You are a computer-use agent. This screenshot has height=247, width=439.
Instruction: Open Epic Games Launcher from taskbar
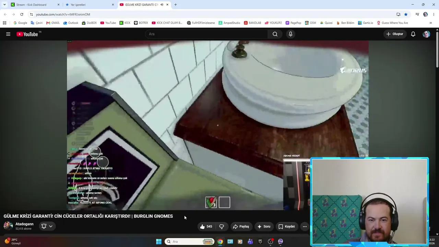pos(260,242)
